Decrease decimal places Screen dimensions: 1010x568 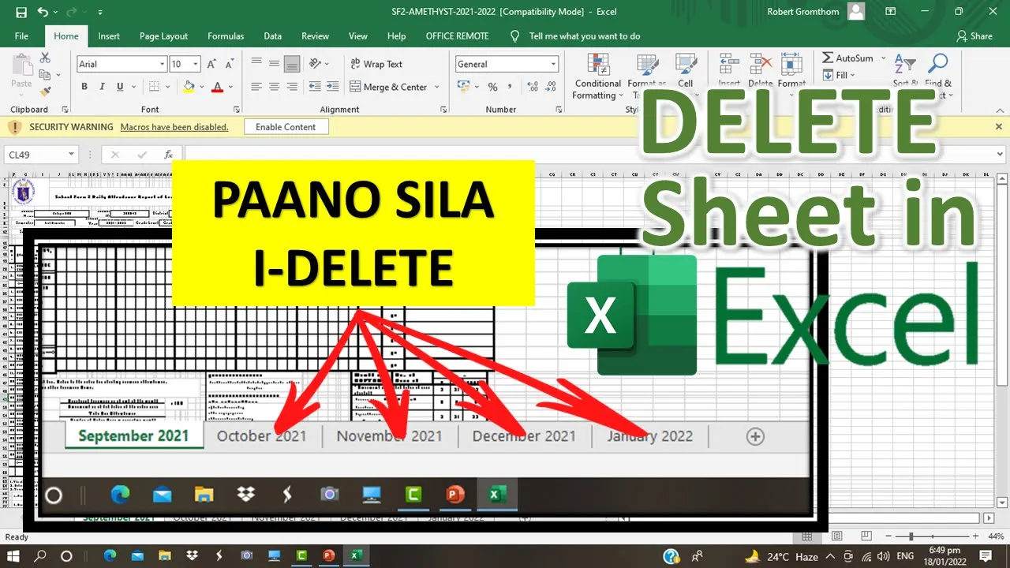tap(549, 87)
